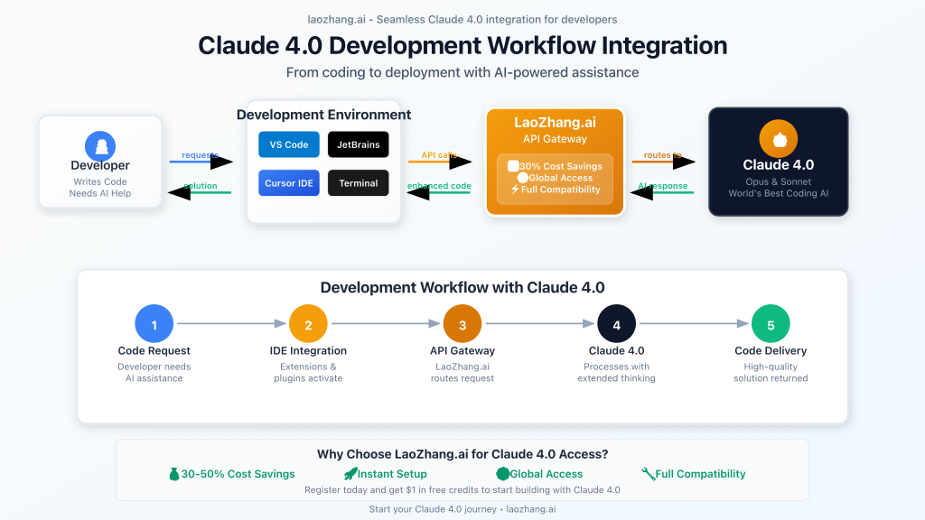
Task: Click the wrench icon beside green Full Compatibility
Action: click(648, 473)
